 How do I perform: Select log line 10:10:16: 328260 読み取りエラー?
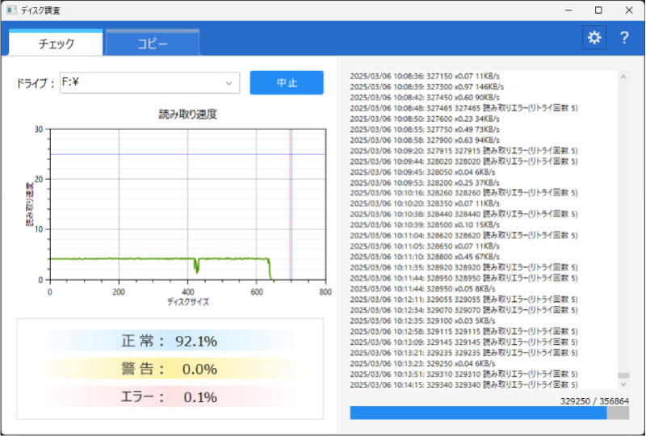(x=464, y=193)
